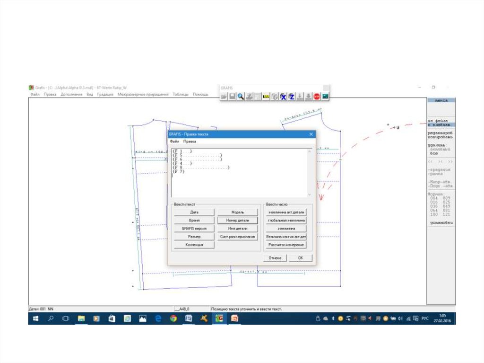Open the Градация menu
This screenshot has height=363, width=484.
(x=105, y=94)
